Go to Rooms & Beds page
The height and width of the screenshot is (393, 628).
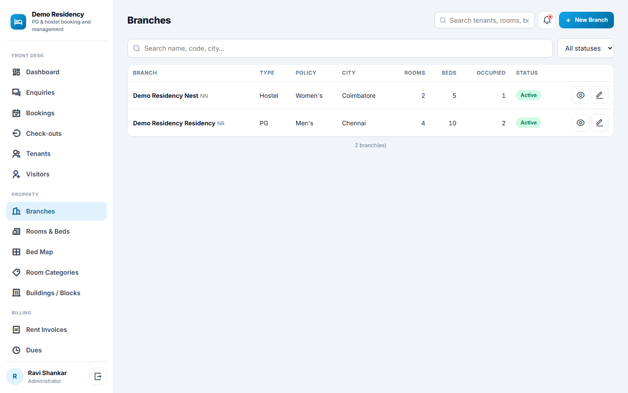(56, 231)
